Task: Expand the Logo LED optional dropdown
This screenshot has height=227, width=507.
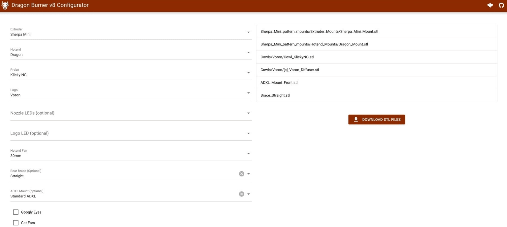Action: 249,133
